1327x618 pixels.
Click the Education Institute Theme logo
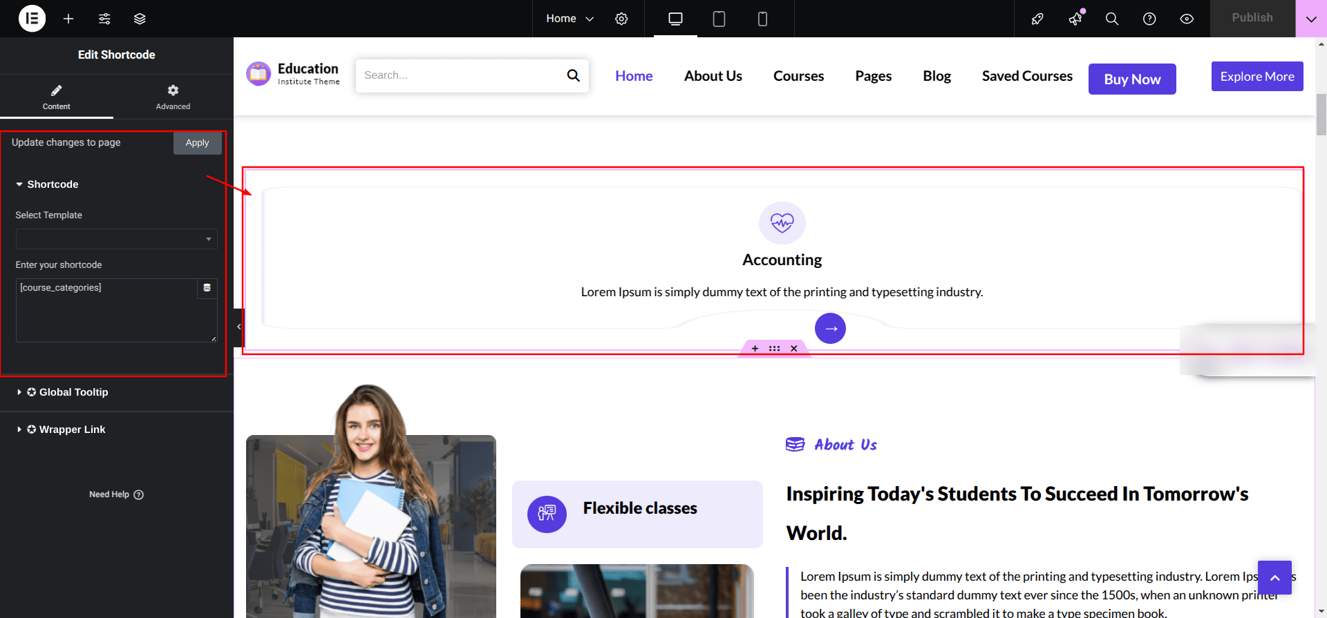pos(293,74)
